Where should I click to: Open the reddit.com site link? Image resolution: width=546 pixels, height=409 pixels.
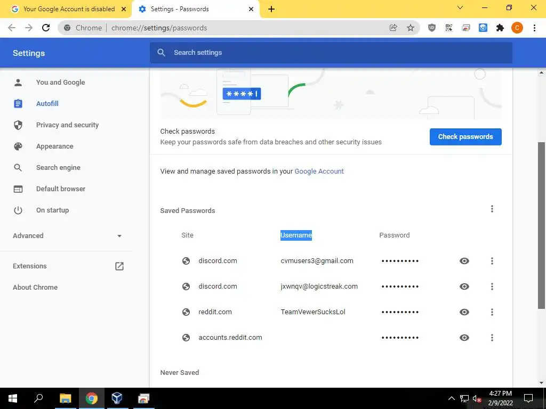(x=215, y=312)
